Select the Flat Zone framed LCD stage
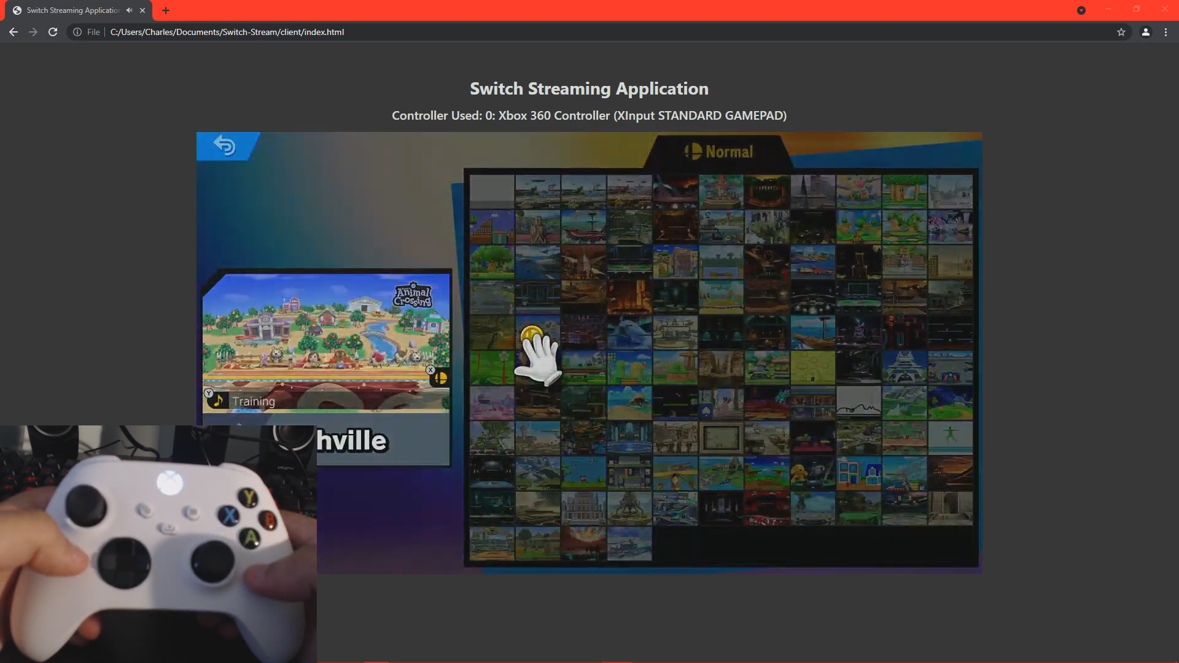 [721, 438]
